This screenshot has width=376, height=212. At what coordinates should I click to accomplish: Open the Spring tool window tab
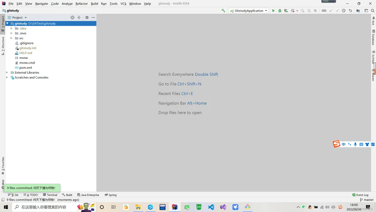pyautogui.click(x=111, y=195)
